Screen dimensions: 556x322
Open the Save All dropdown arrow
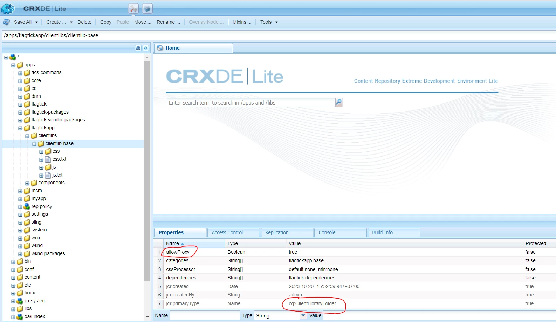click(36, 22)
